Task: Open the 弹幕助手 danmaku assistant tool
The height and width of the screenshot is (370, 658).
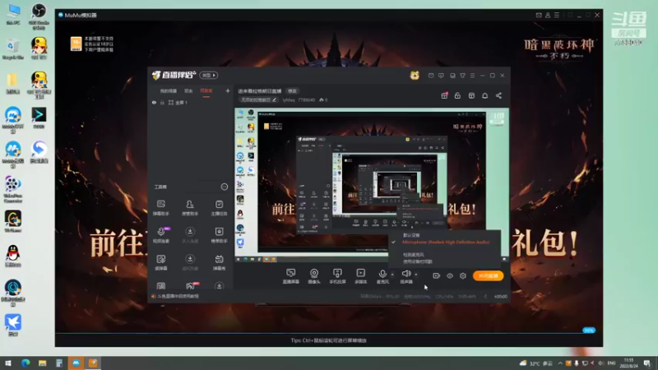Action: [160, 208]
